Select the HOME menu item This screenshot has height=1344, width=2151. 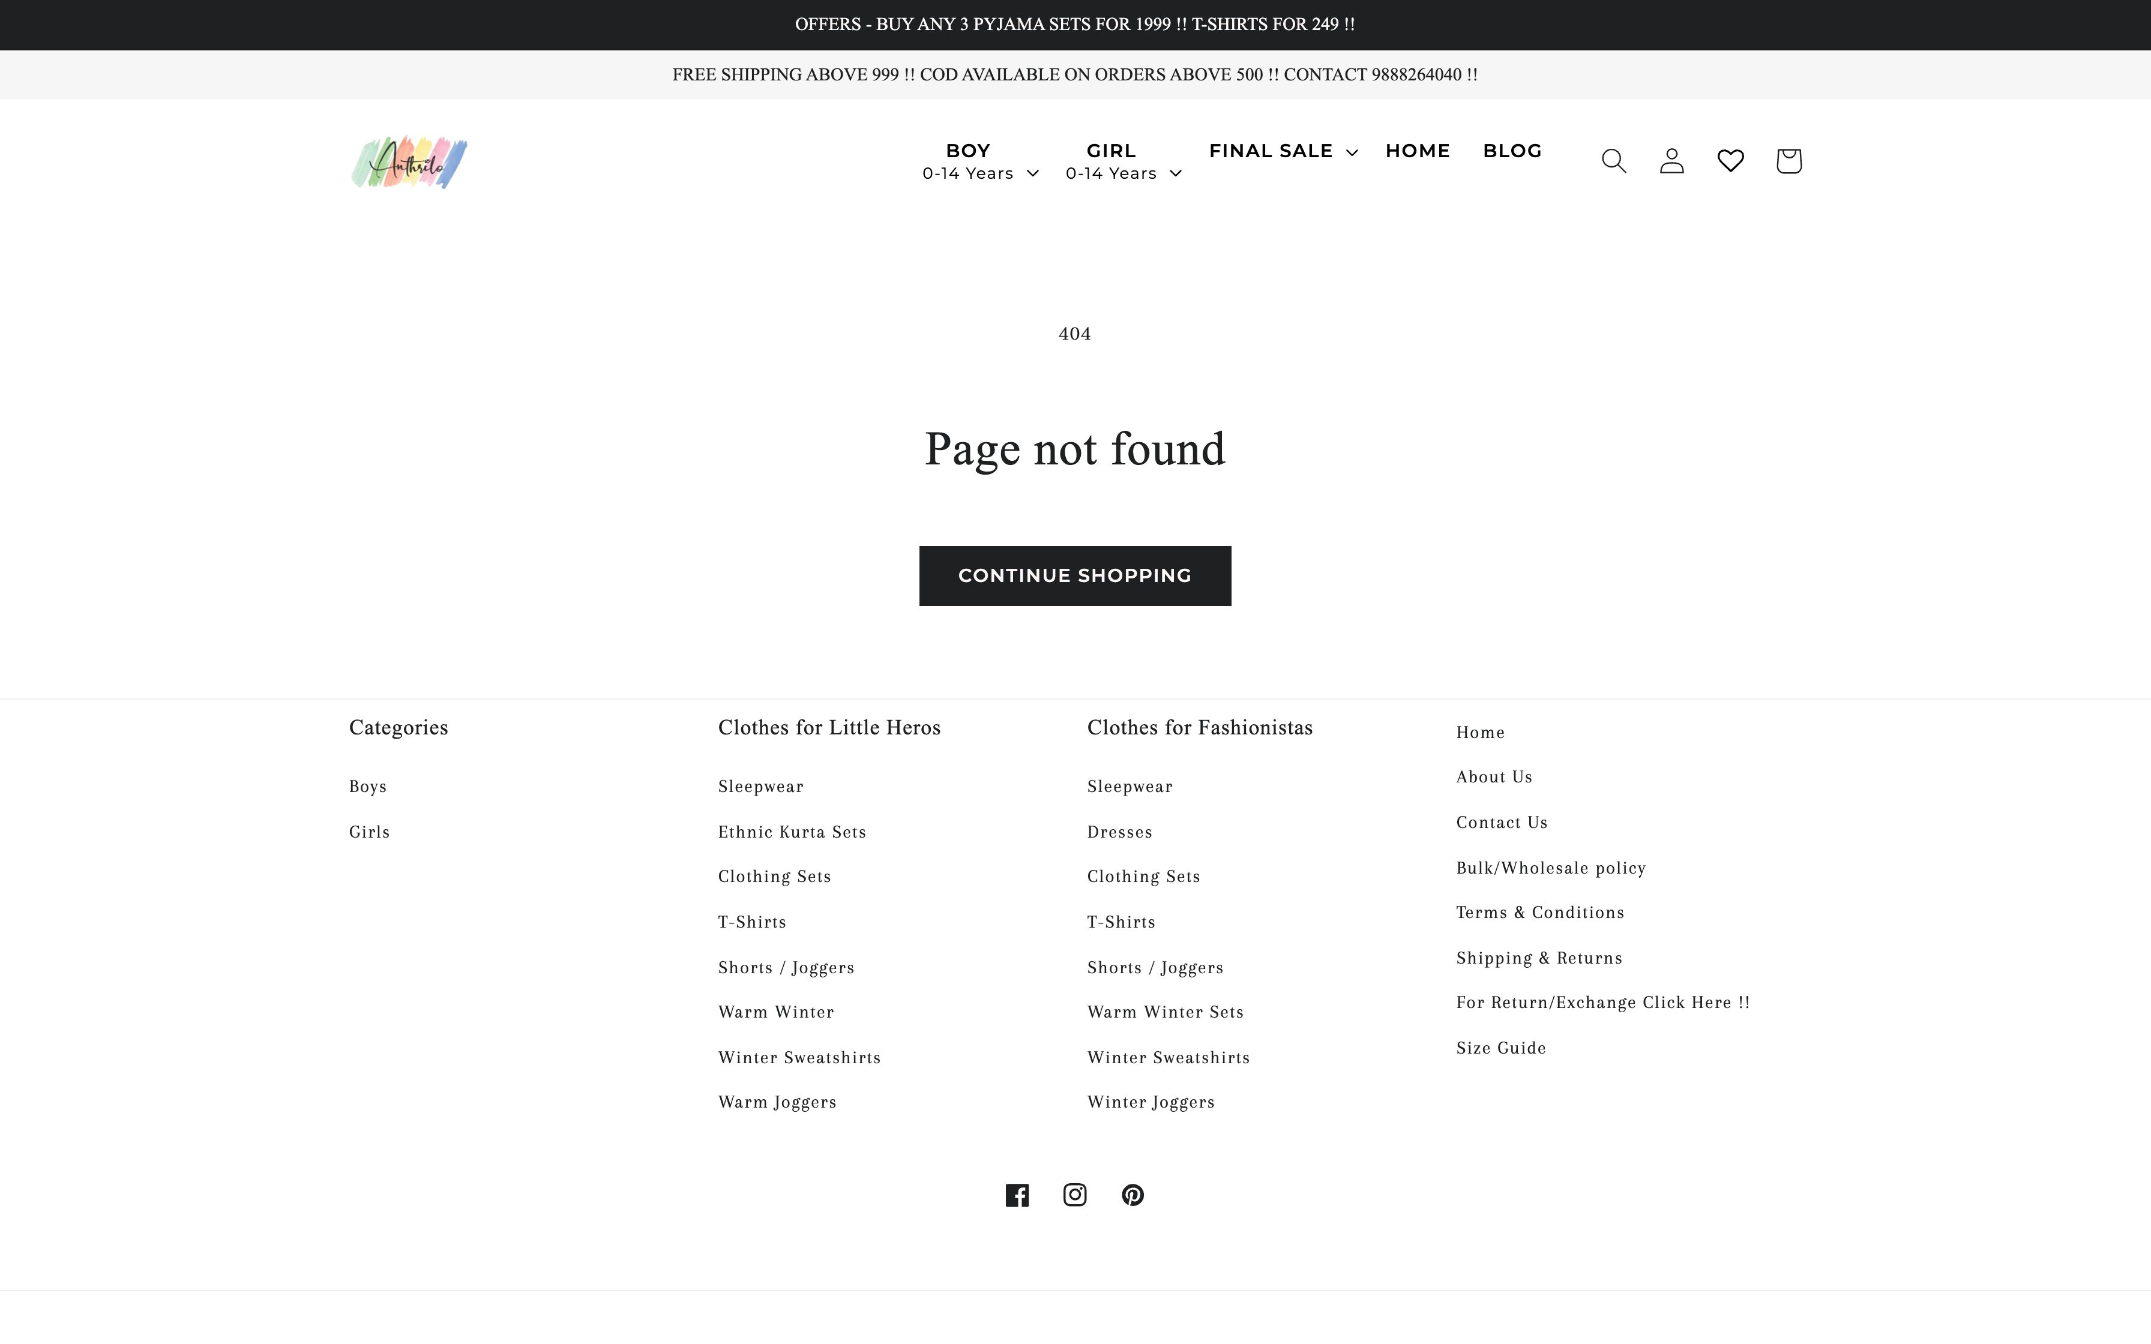point(1417,151)
